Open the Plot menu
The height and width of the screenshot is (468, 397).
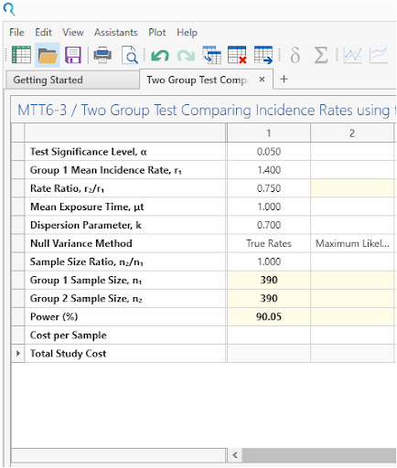pos(157,32)
